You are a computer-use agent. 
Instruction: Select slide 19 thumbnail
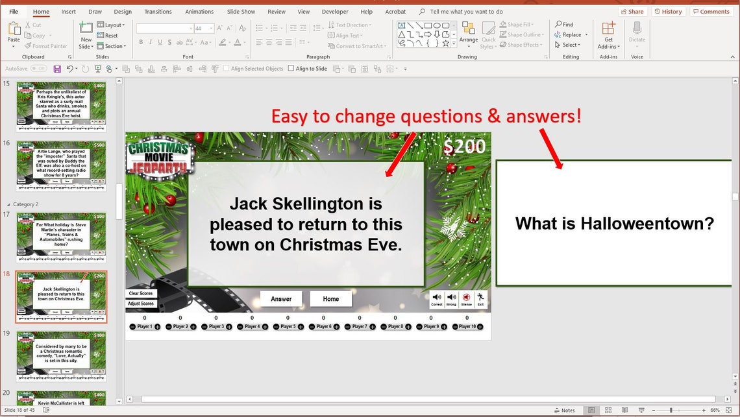click(60, 355)
